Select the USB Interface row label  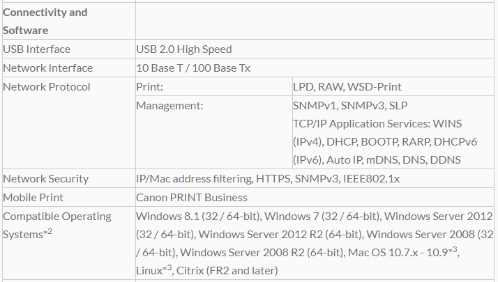37,49
